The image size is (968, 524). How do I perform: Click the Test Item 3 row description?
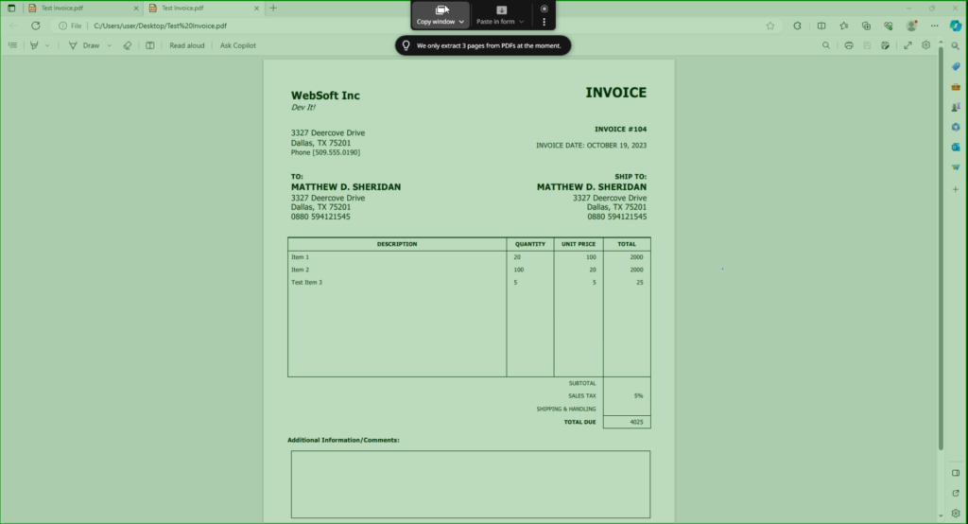click(x=307, y=283)
